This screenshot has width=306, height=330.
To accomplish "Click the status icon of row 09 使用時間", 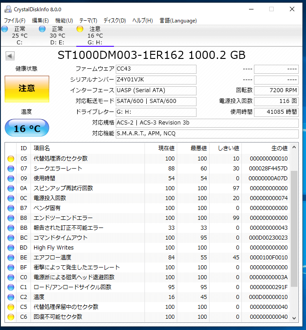I will pos(11,178).
